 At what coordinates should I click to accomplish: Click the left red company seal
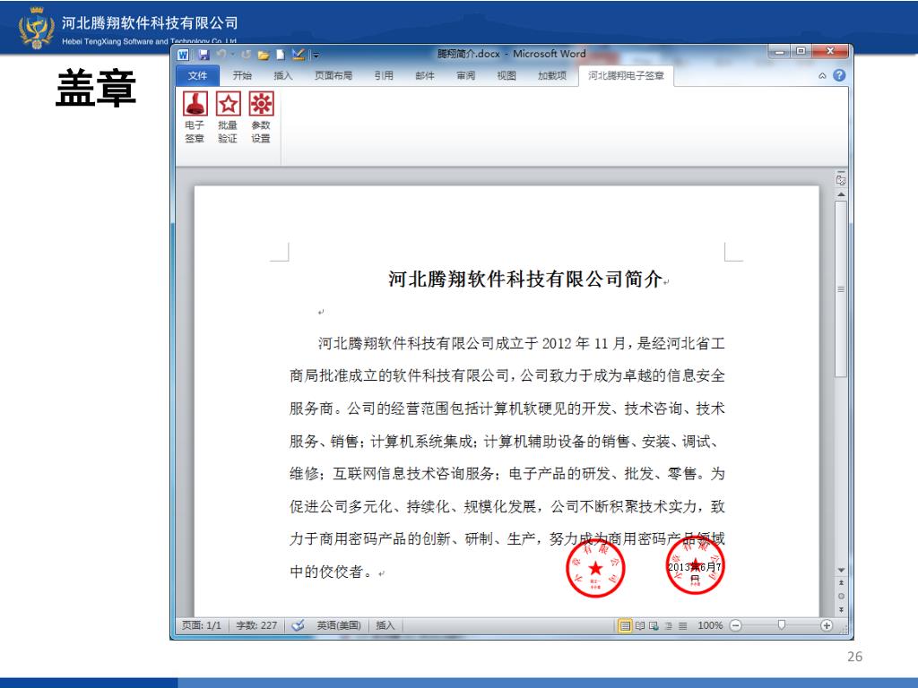(x=595, y=569)
